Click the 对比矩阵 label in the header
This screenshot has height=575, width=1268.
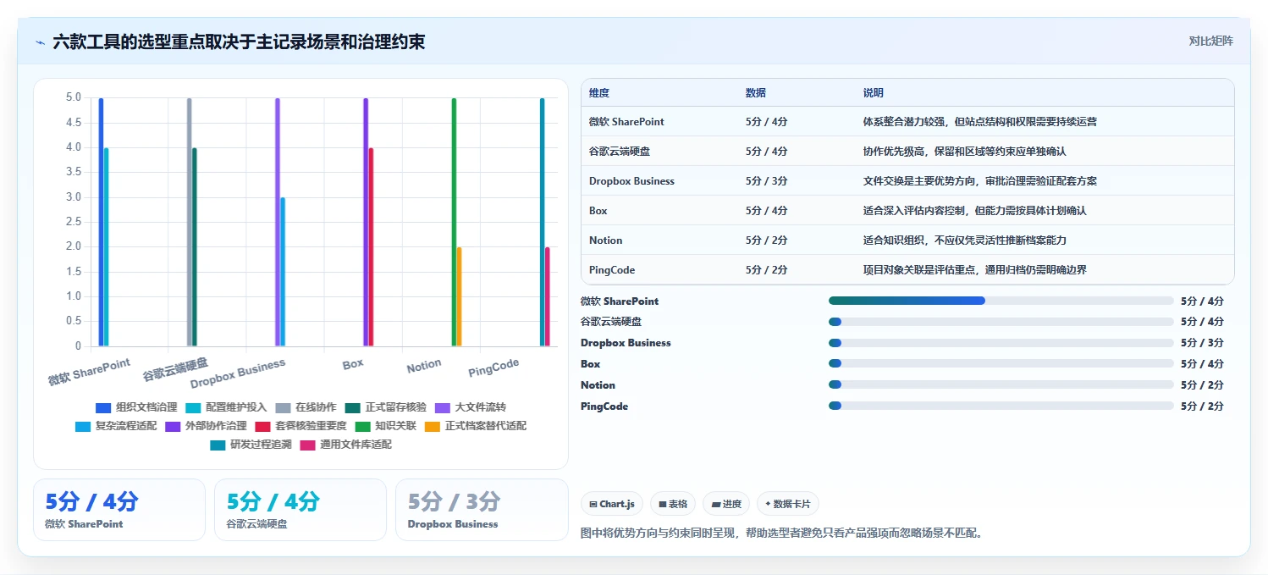[x=1211, y=41]
